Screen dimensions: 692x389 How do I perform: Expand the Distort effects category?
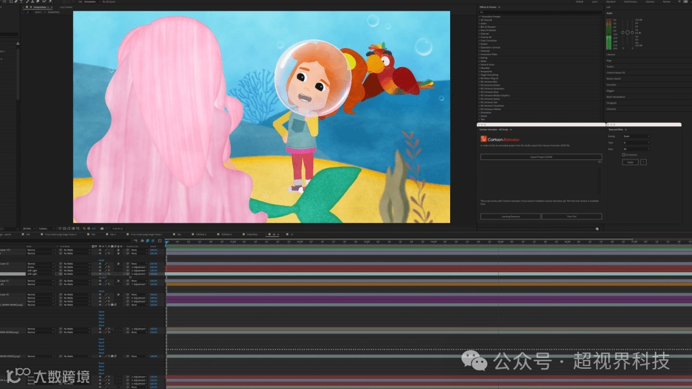(479, 44)
